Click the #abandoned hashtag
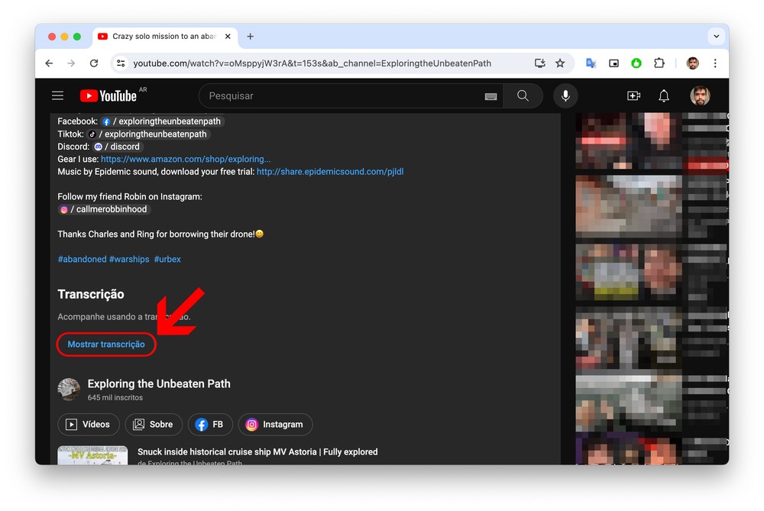The height and width of the screenshot is (511, 764). [x=82, y=259]
